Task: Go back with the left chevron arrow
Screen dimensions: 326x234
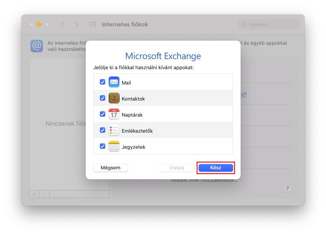Action: 62,24
